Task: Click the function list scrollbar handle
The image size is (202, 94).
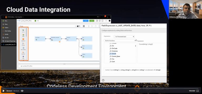Action: (x=135, y=46)
